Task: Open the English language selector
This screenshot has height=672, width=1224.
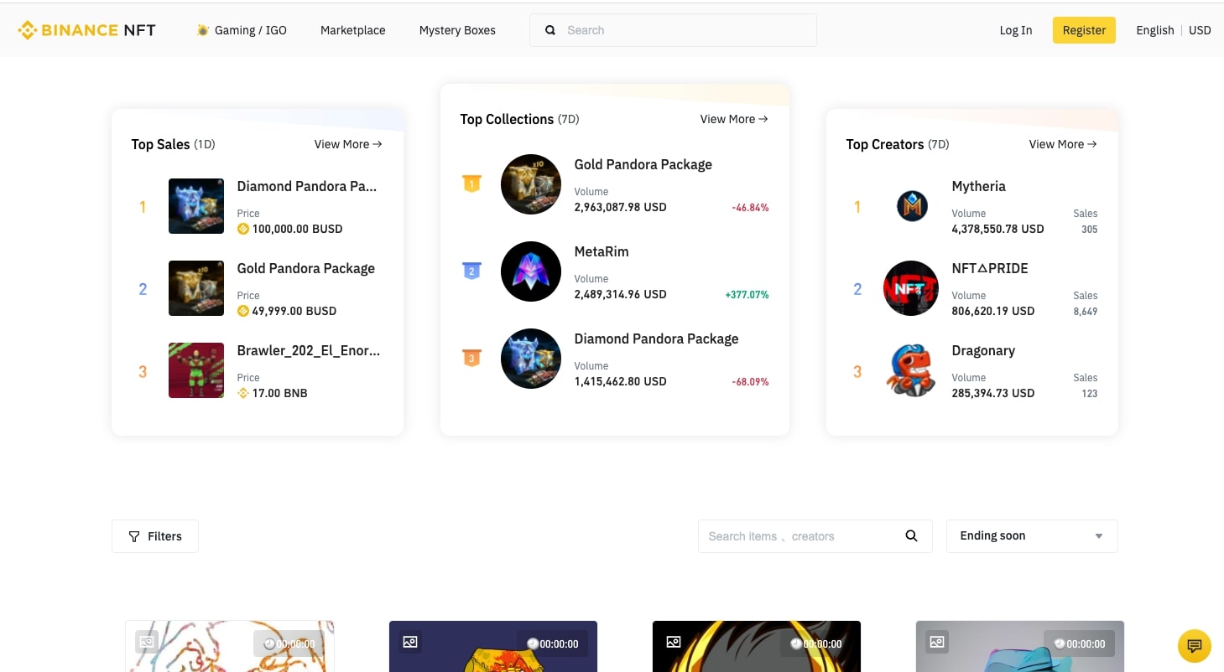Action: 1154,30
